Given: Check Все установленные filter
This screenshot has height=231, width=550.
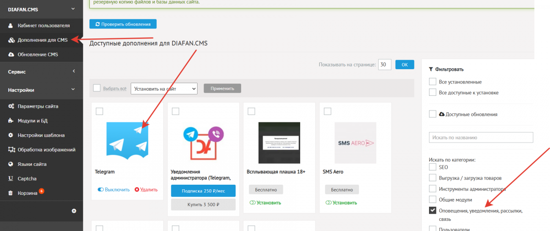Looking at the screenshot, I should pyautogui.click(x=432, y=82).
